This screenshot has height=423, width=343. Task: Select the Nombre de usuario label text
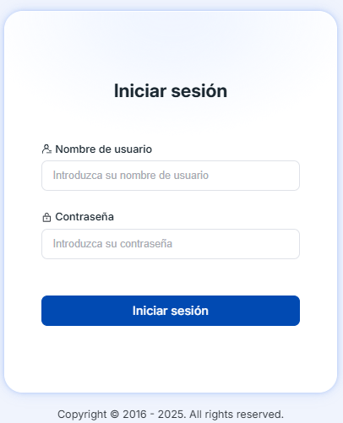(x=104, y=149)
